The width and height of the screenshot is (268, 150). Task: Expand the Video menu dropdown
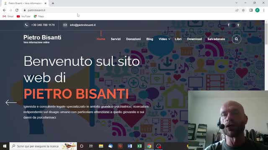(164, 39)
